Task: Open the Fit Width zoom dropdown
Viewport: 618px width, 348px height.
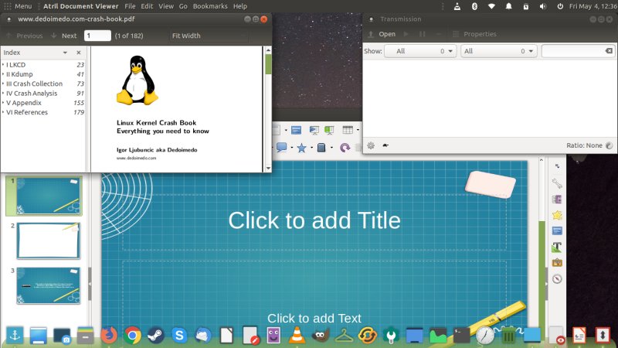Action: click(209, 36)
